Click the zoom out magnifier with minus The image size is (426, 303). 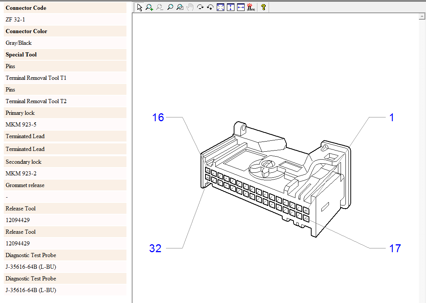(160, 7)
